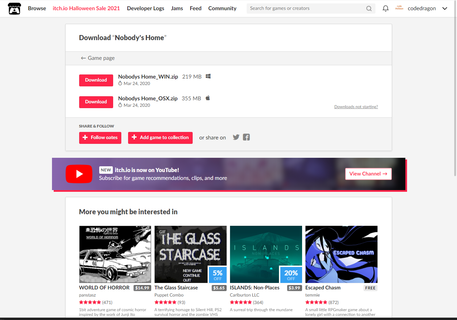457x320 pixels.
Task: Click the Apple platform icon
Action: coord(208,98)
